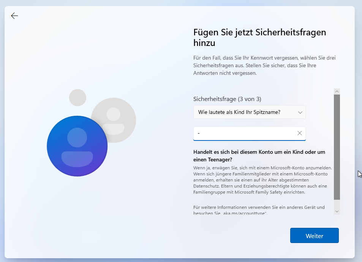Click the small gray circle above the avatars
Viewport: 362px width, 262px height.
click(x=77, y=98)
